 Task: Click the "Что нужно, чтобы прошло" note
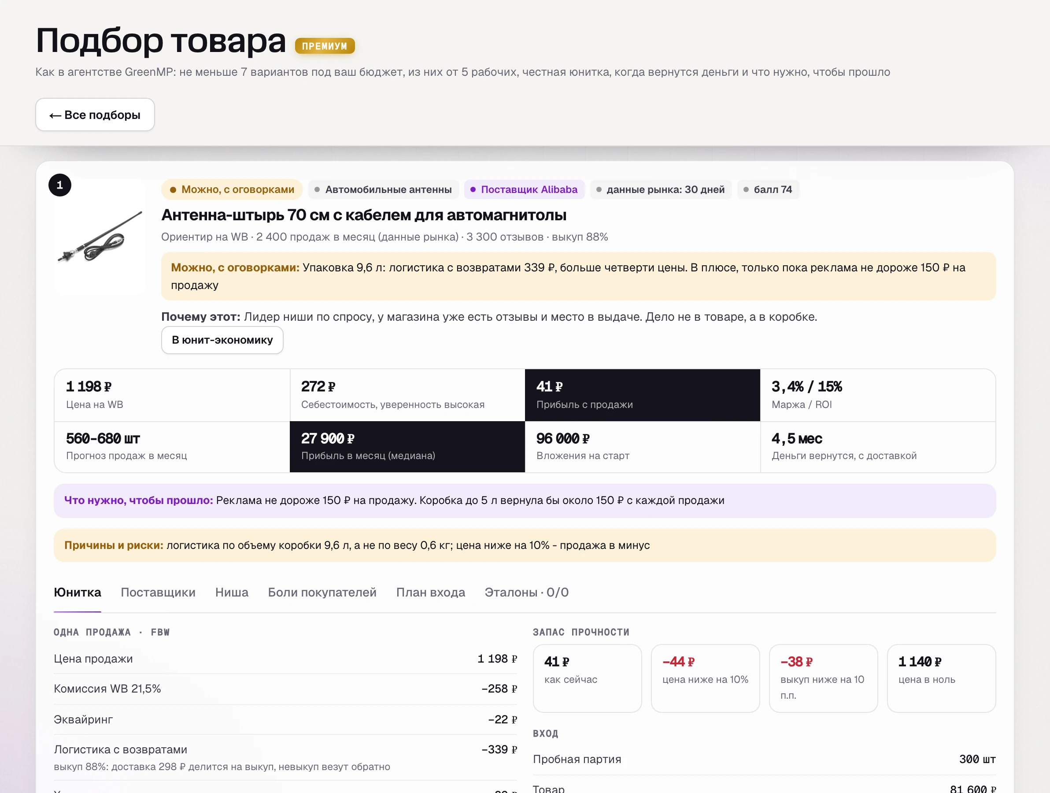point(525,500)
